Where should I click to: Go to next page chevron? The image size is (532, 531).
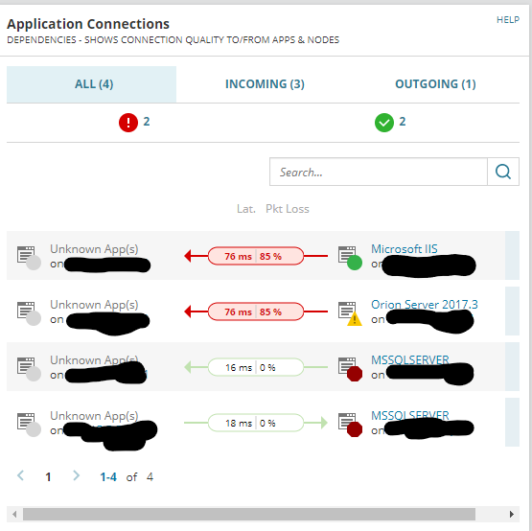coord(77,475)
